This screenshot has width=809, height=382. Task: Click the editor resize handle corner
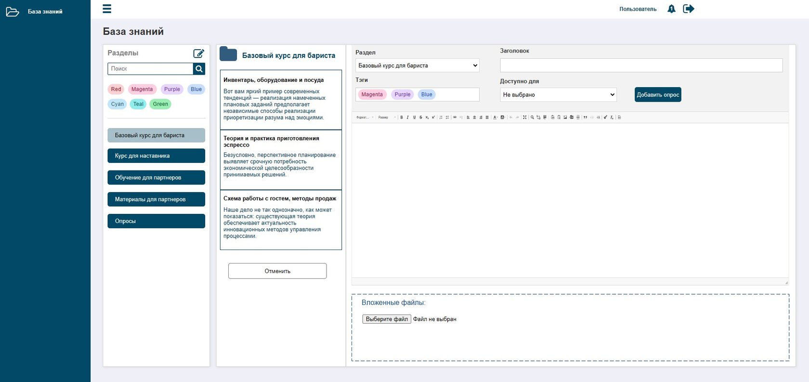point(786,282)
